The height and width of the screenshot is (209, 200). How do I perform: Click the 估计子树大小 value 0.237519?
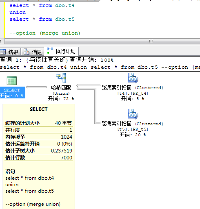(62, 151)
